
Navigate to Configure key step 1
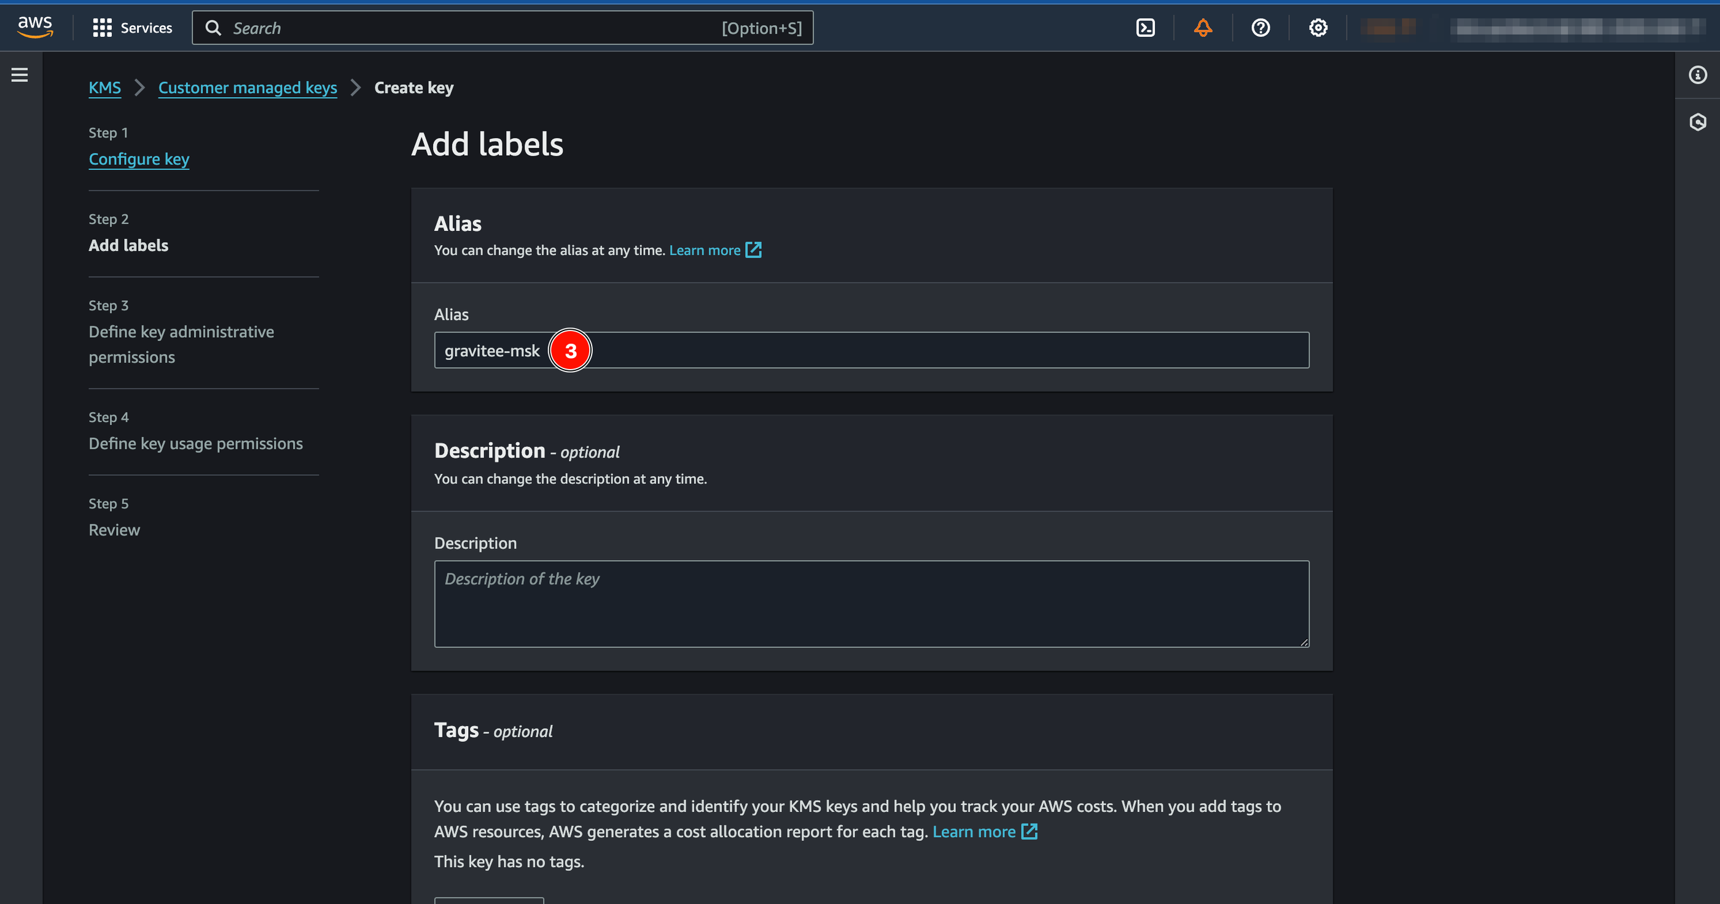point(139,158)
